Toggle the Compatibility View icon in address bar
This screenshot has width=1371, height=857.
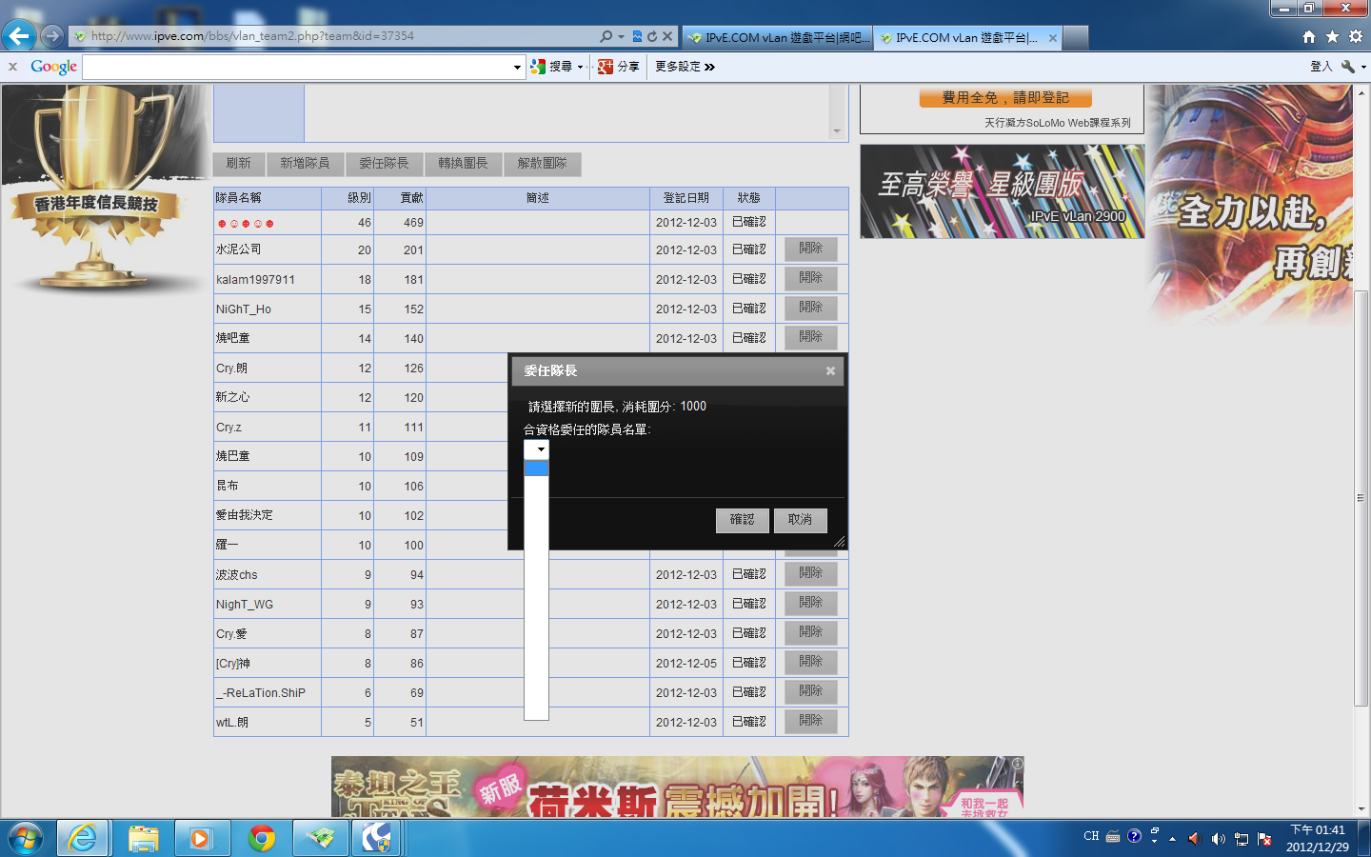coord(637,36)
